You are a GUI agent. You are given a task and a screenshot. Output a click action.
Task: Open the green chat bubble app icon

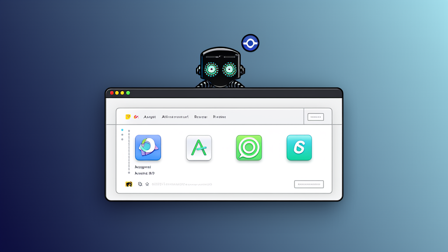point(248,147)
